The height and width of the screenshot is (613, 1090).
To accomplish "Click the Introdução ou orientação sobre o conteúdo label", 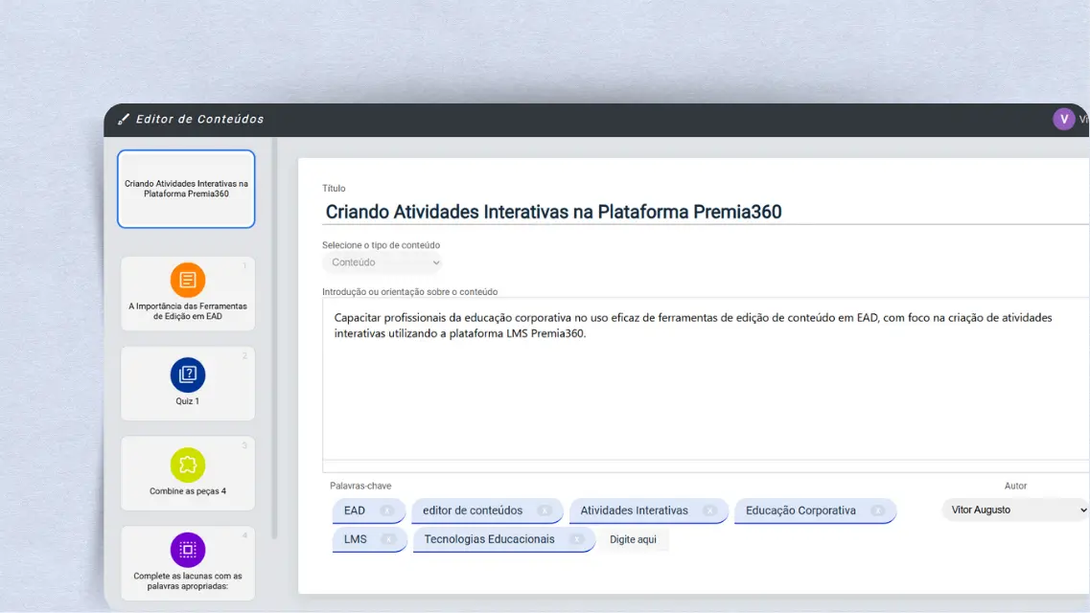I will point(410,292).
